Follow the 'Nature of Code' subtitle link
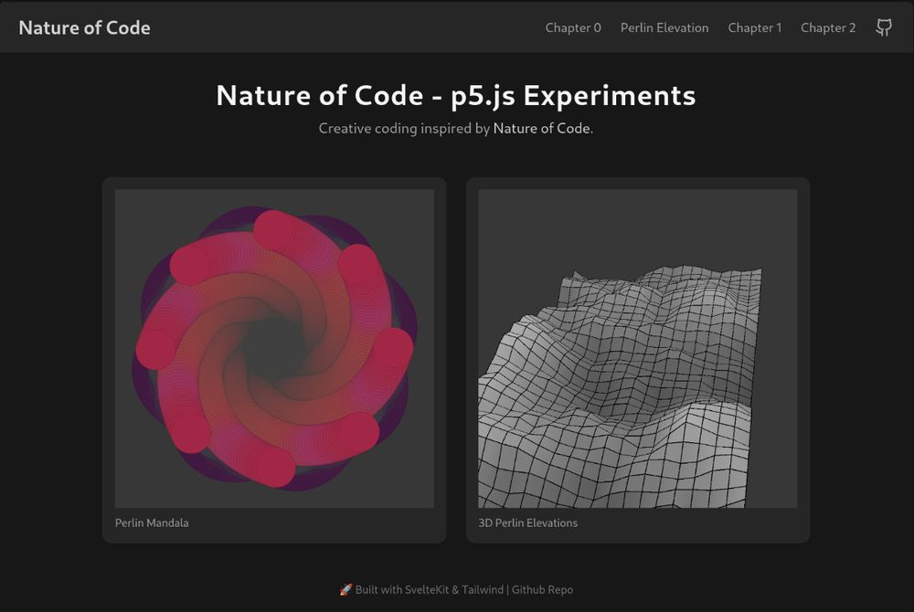 pyautogui.click(x=541, y=128)
